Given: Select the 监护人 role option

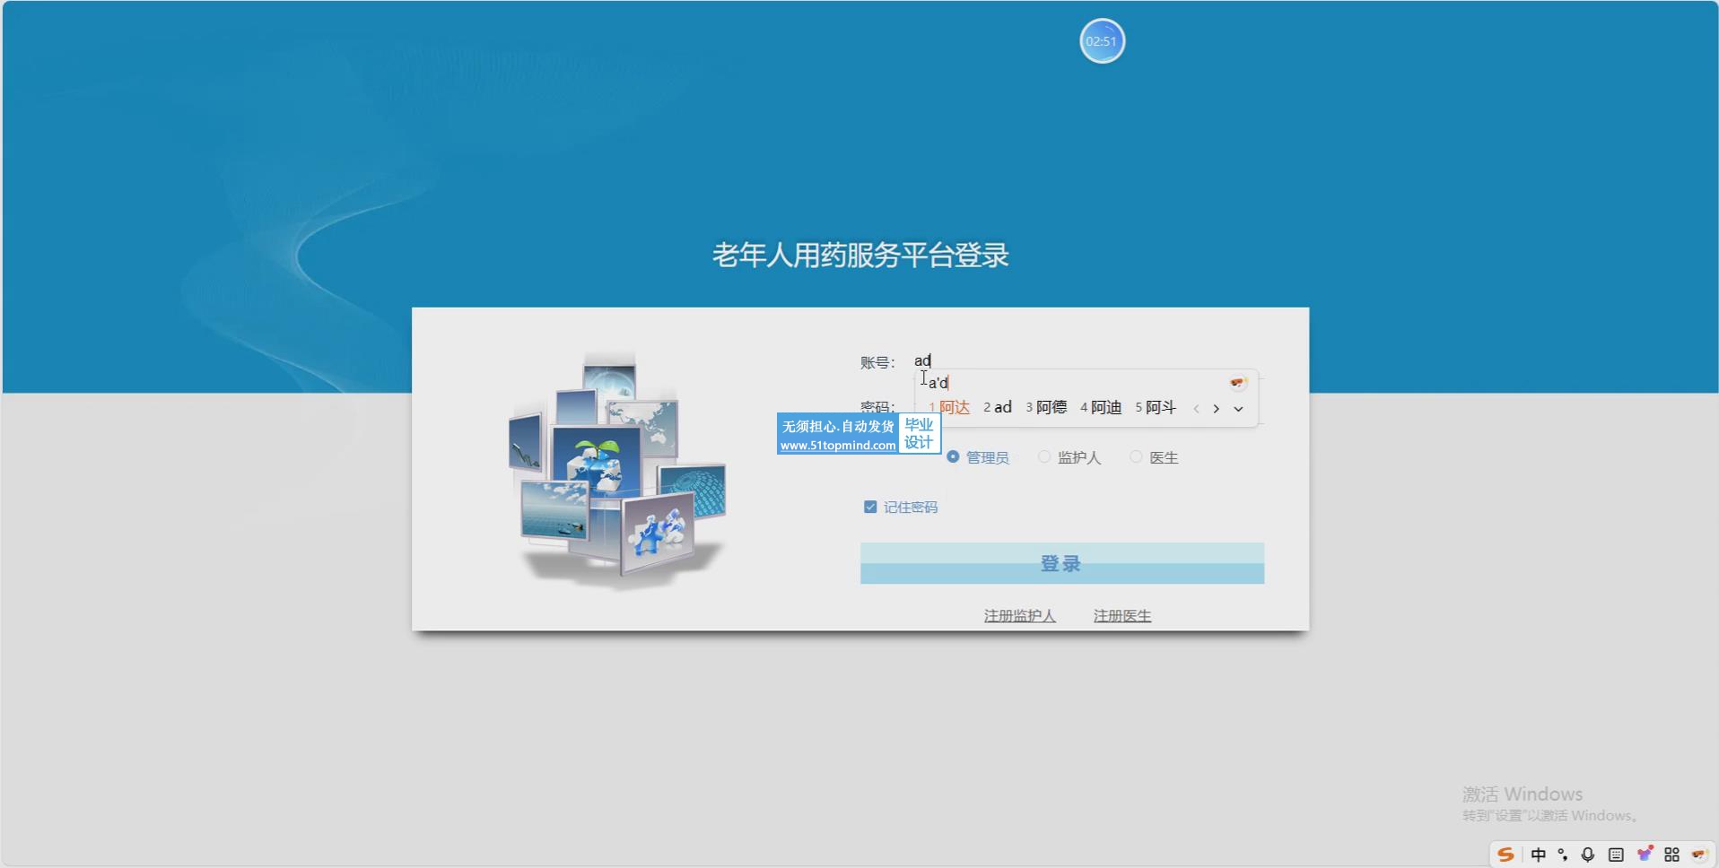Looking at the screenshot, I should pyautogui.click(x=1044, y=457).
